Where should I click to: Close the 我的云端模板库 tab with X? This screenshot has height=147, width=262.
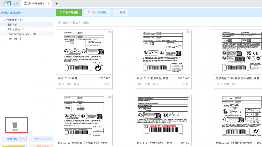coord(49,3)
